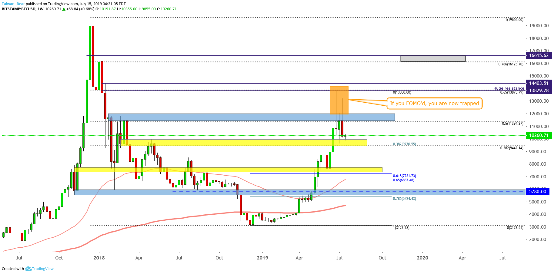
Task: Click the 0.618(7231.73) fib label
Action: tap(404, 176)
